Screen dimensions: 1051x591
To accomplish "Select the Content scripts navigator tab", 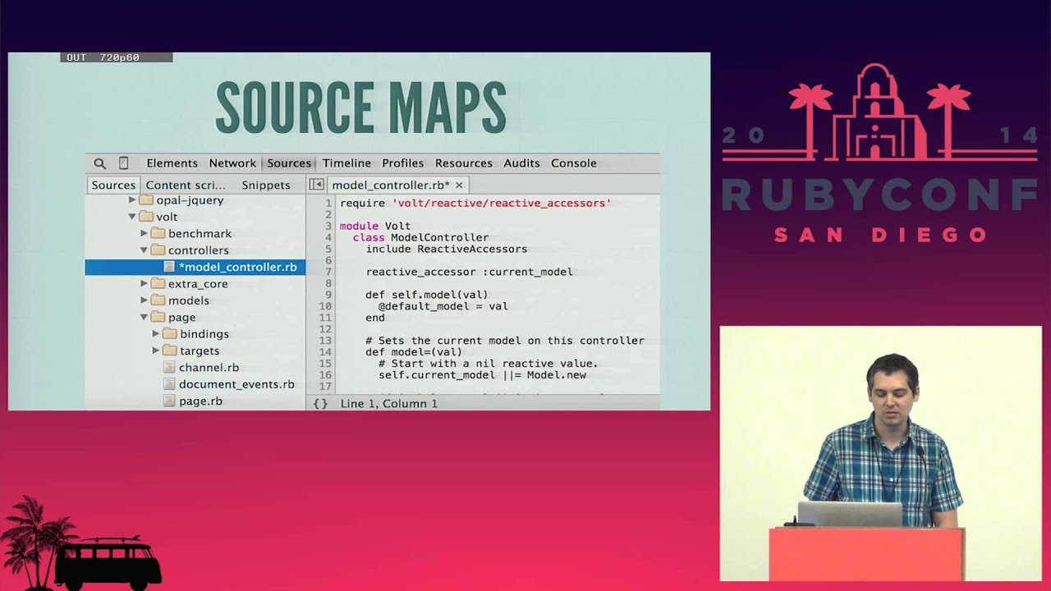I will click(186, 186).
